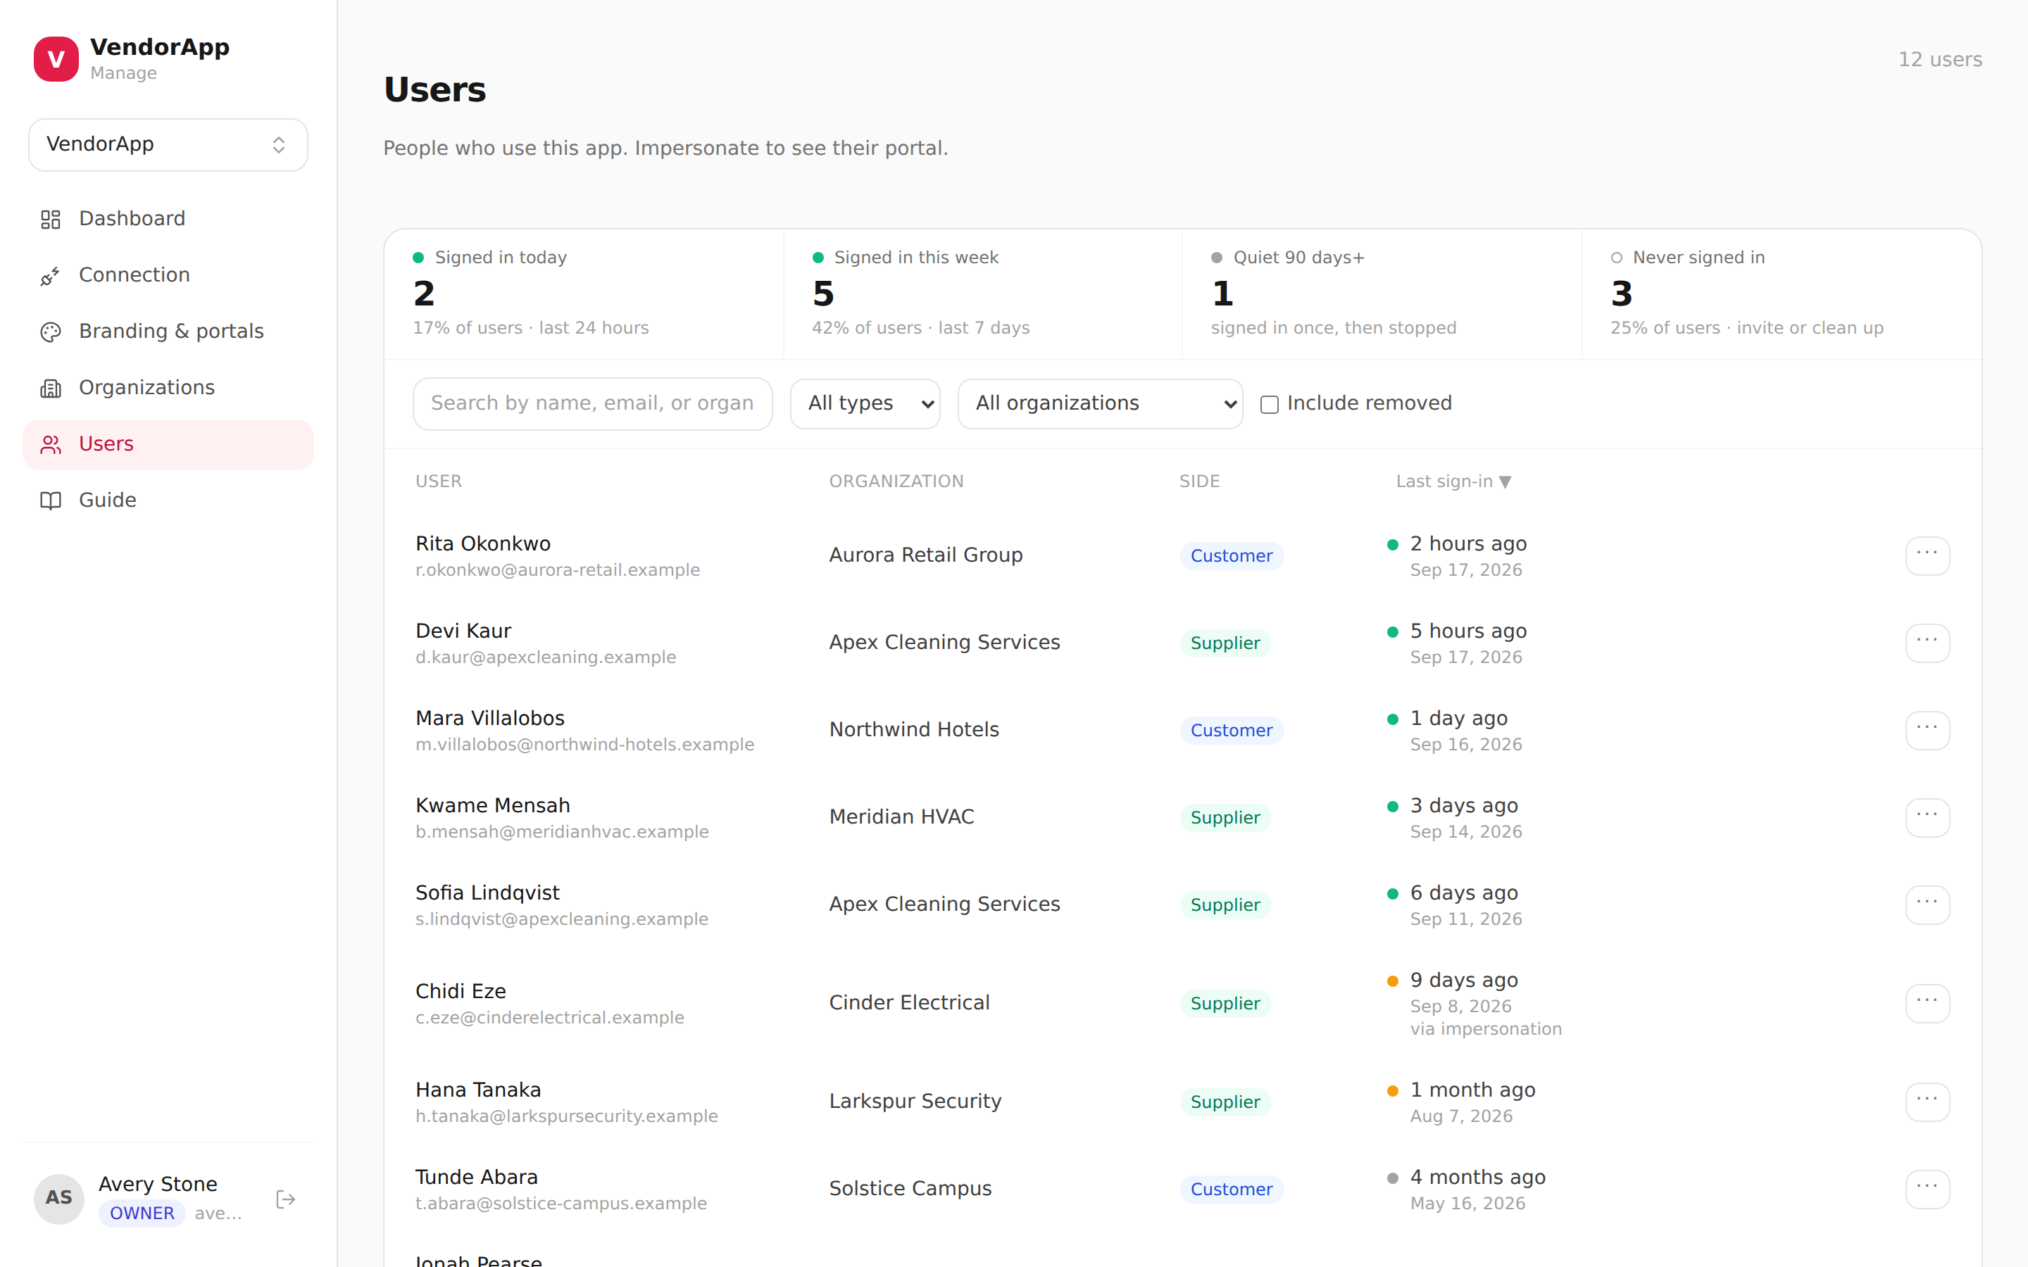2028x1267 pixels.
Task: Open Branding & portals in sidebar
Action: (168, 331)
